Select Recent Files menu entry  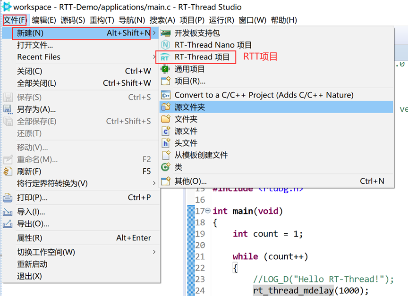pos(81,57)
